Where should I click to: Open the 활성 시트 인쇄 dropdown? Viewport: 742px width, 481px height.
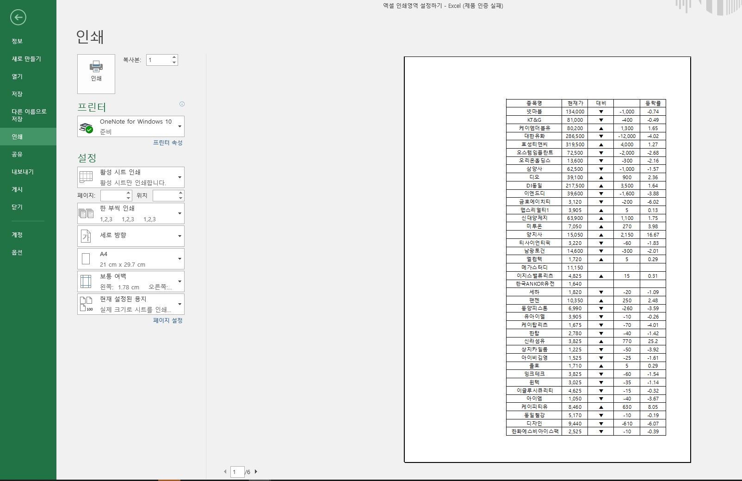click(131, 177)
